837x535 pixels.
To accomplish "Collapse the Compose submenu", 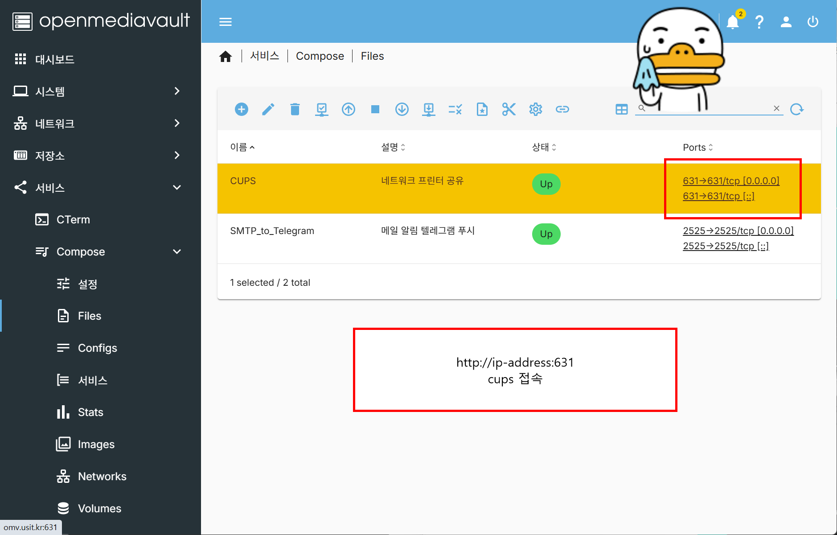I will click(x=100, y=251).
